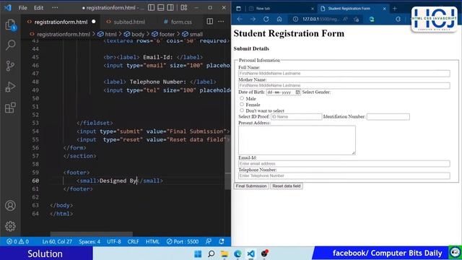Click errors and warnings count in status bar
The width and height of the screenshot is (462, 260).
point(18,241)
